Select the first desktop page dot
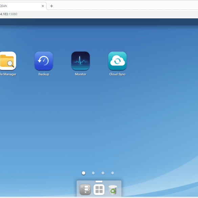The width and height of the screenshot is (198, 198). click(84, 173)
